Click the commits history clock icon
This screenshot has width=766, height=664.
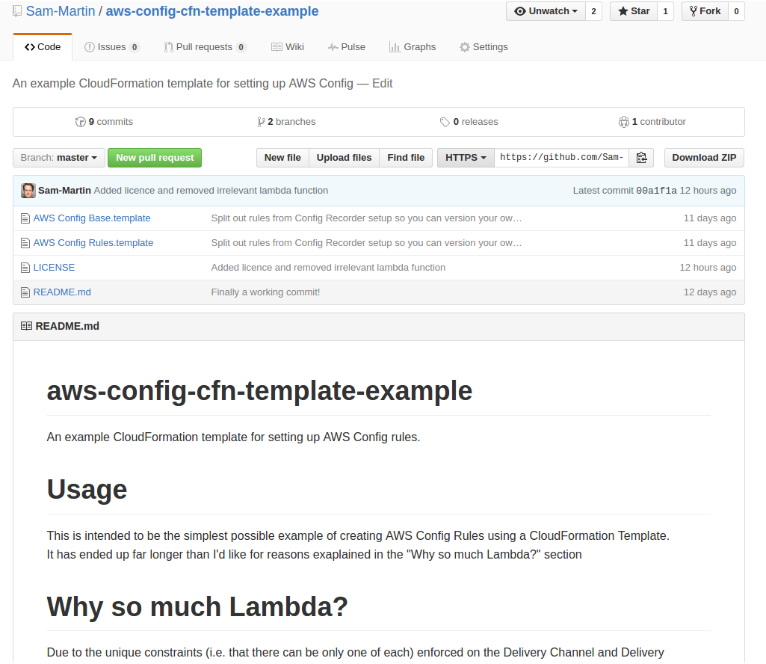coord(81,122)
